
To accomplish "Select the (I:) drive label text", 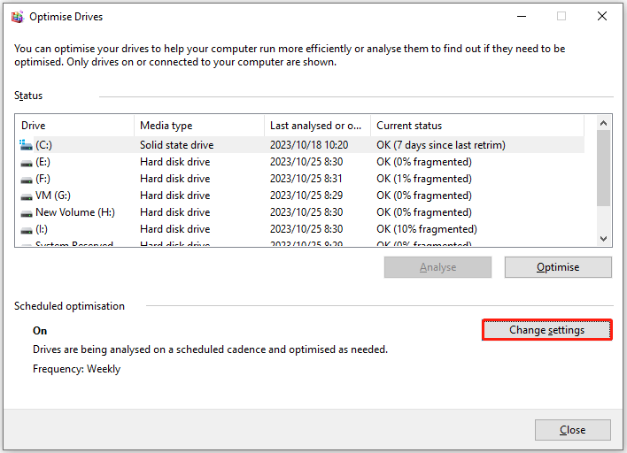I will [x=42, y=229].
